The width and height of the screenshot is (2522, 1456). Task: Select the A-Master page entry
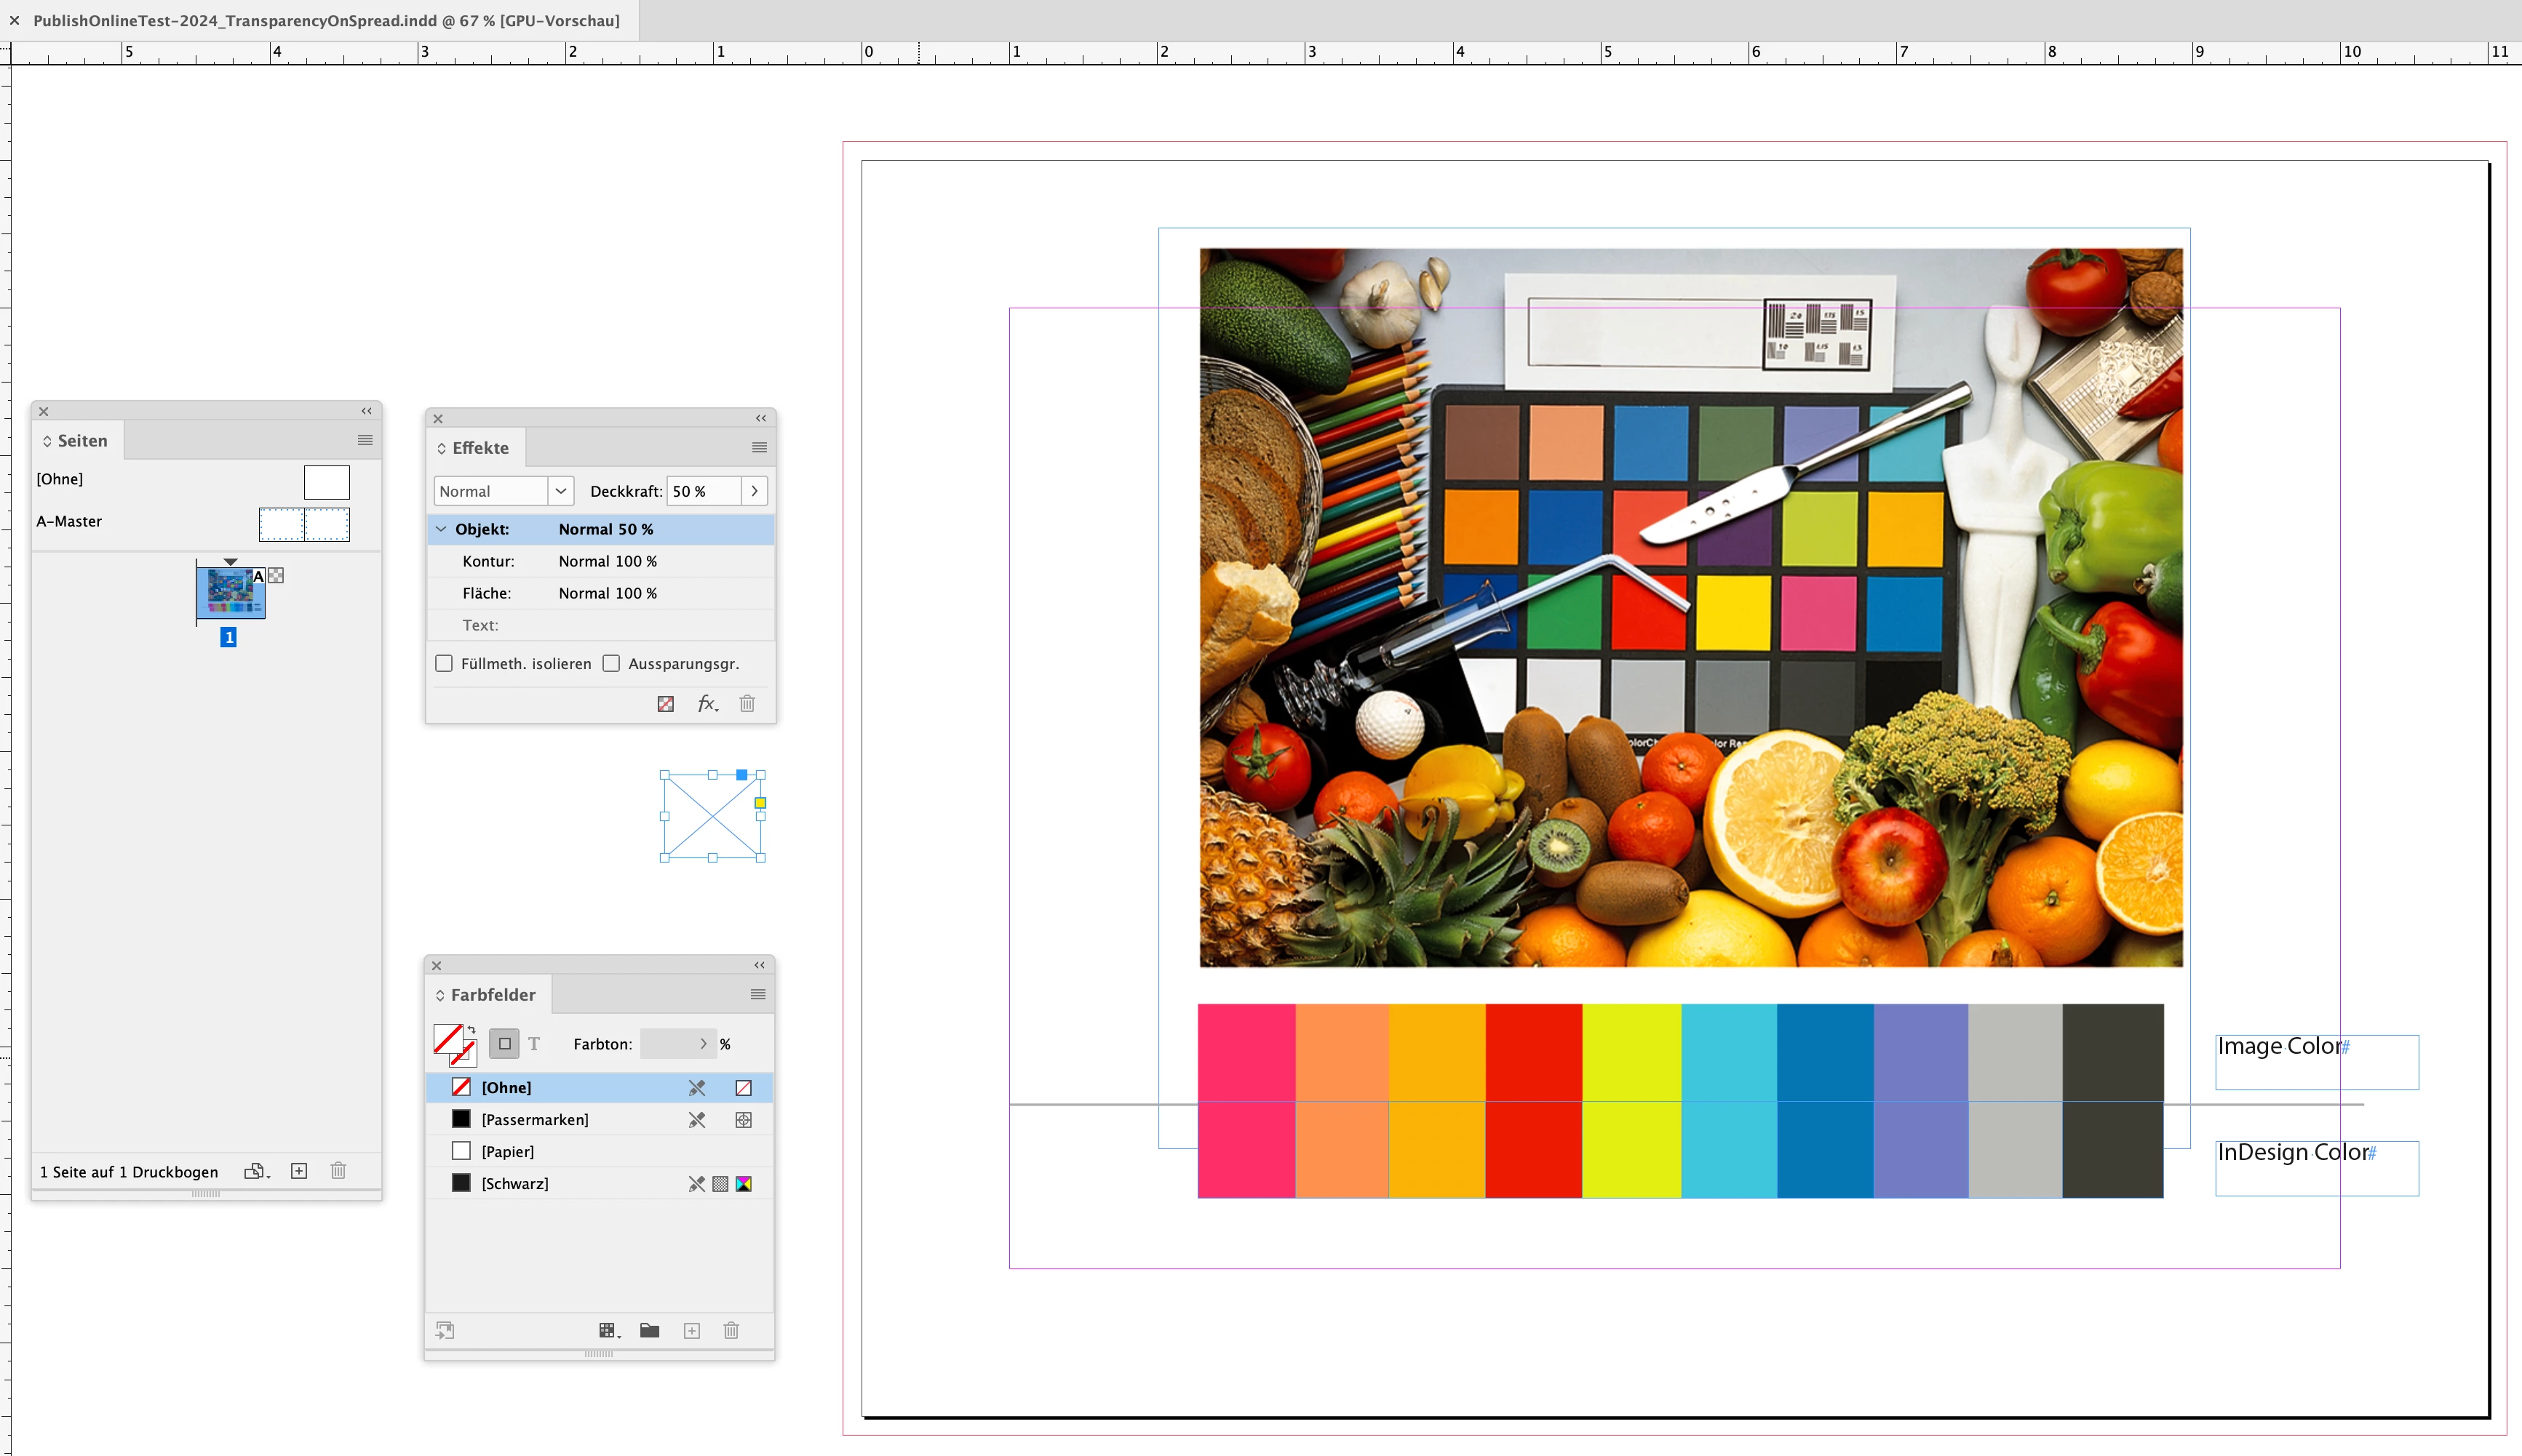70,521
